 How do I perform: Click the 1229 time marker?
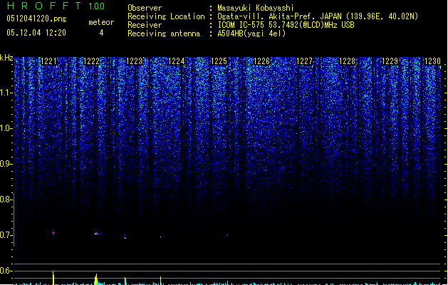pyautogui.click(x=390, y=61)
